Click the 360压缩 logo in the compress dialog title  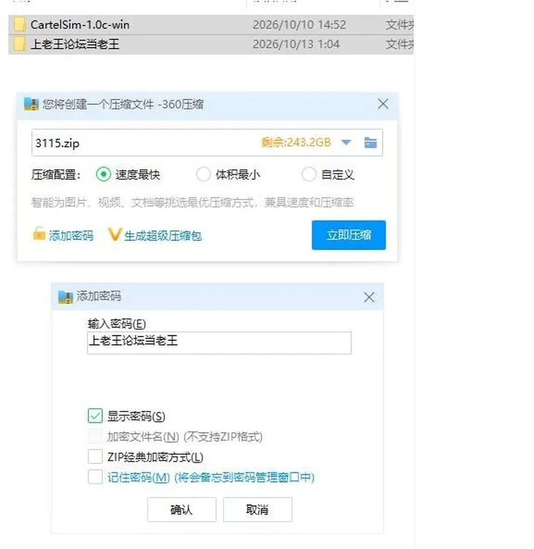(31, 105)
